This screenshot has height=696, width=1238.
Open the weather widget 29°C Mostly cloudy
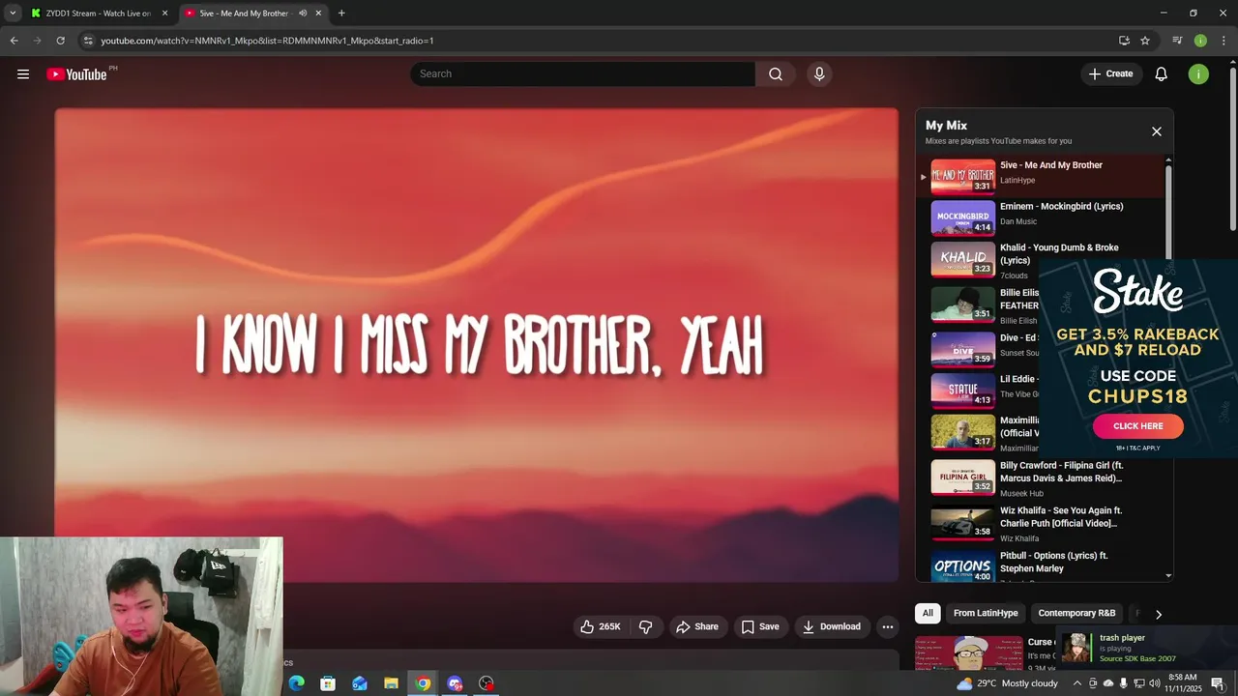click(x=1007, y=683)
